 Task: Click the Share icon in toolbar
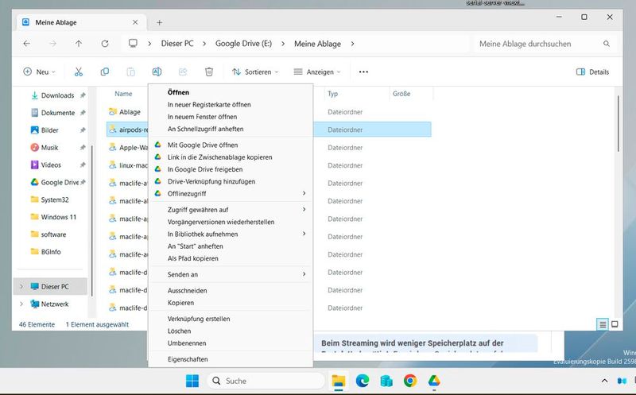tap(183, 72)
